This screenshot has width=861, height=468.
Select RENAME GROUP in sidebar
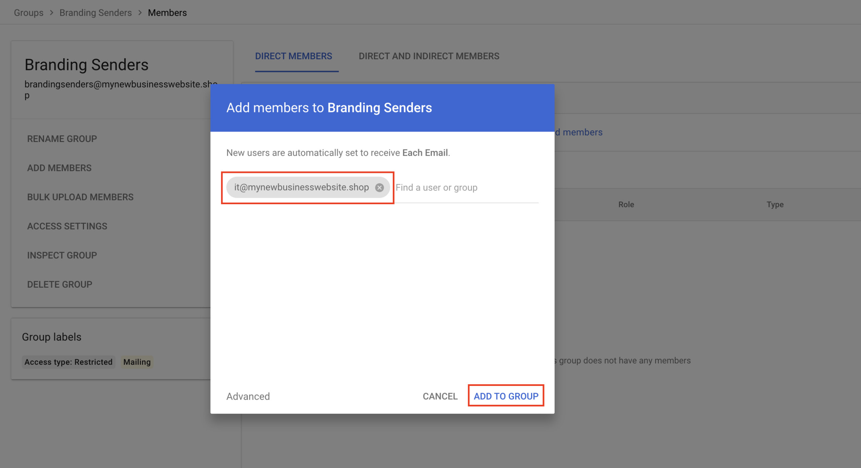[x=62, y=139]
